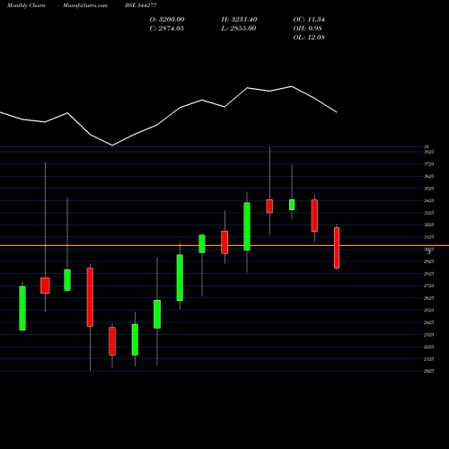Click the white indicator line's lowest trough

112,145
